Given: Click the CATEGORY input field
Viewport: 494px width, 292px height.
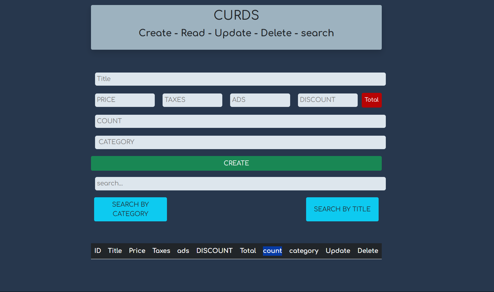Looking at the screenshot, I should 240,142.
